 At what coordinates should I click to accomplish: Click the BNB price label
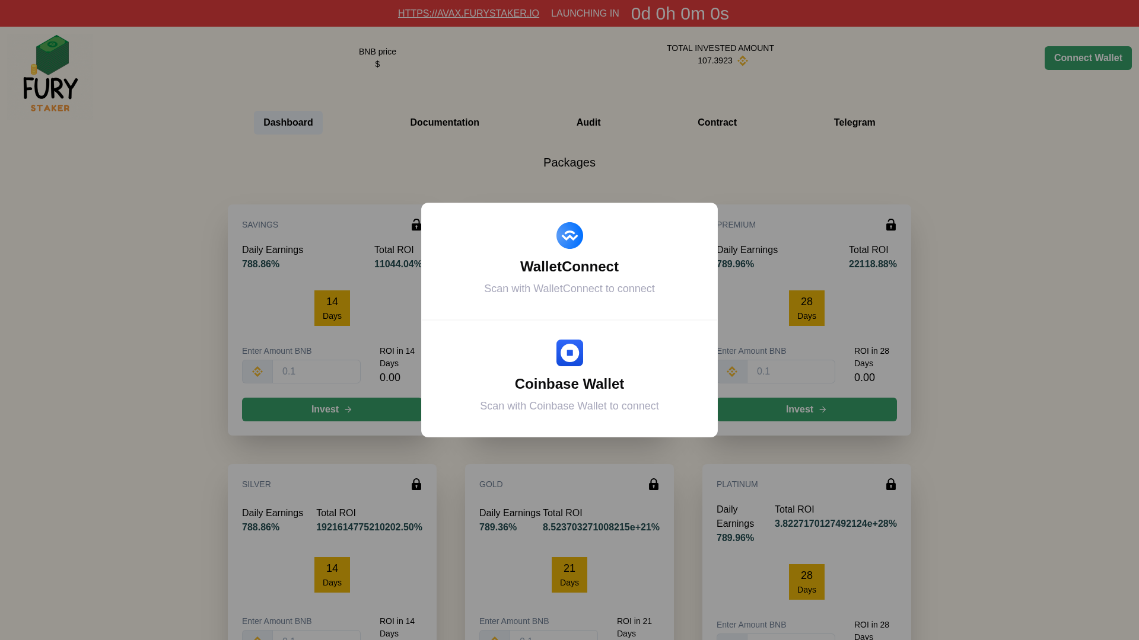point(377,52)
